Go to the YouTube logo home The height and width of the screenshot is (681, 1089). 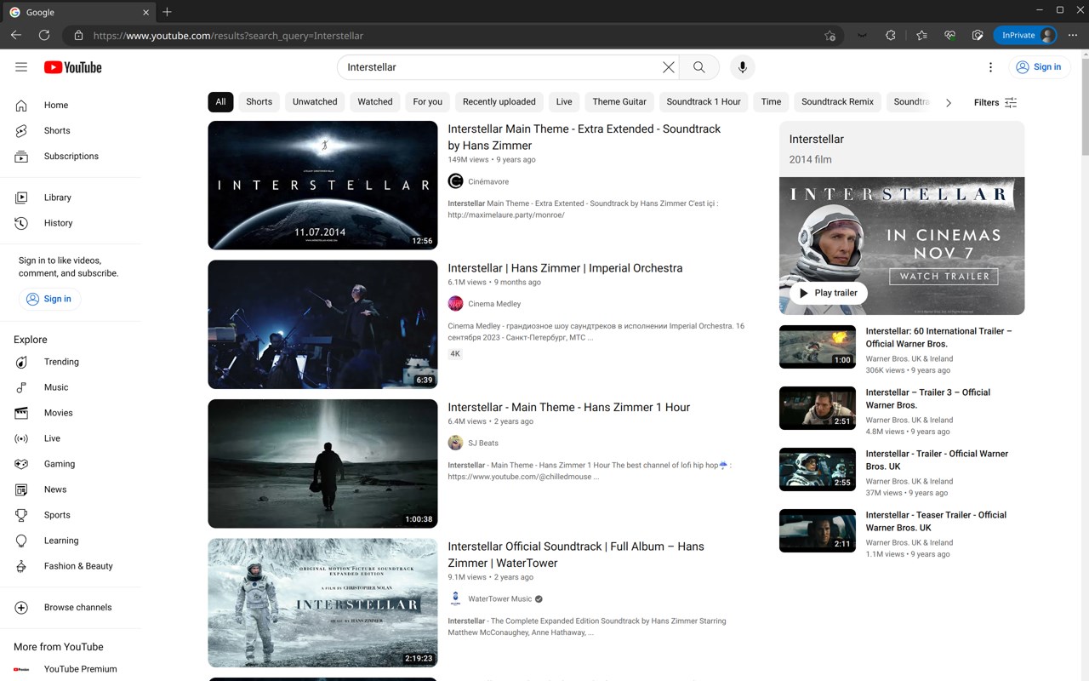tap(73, 67)
